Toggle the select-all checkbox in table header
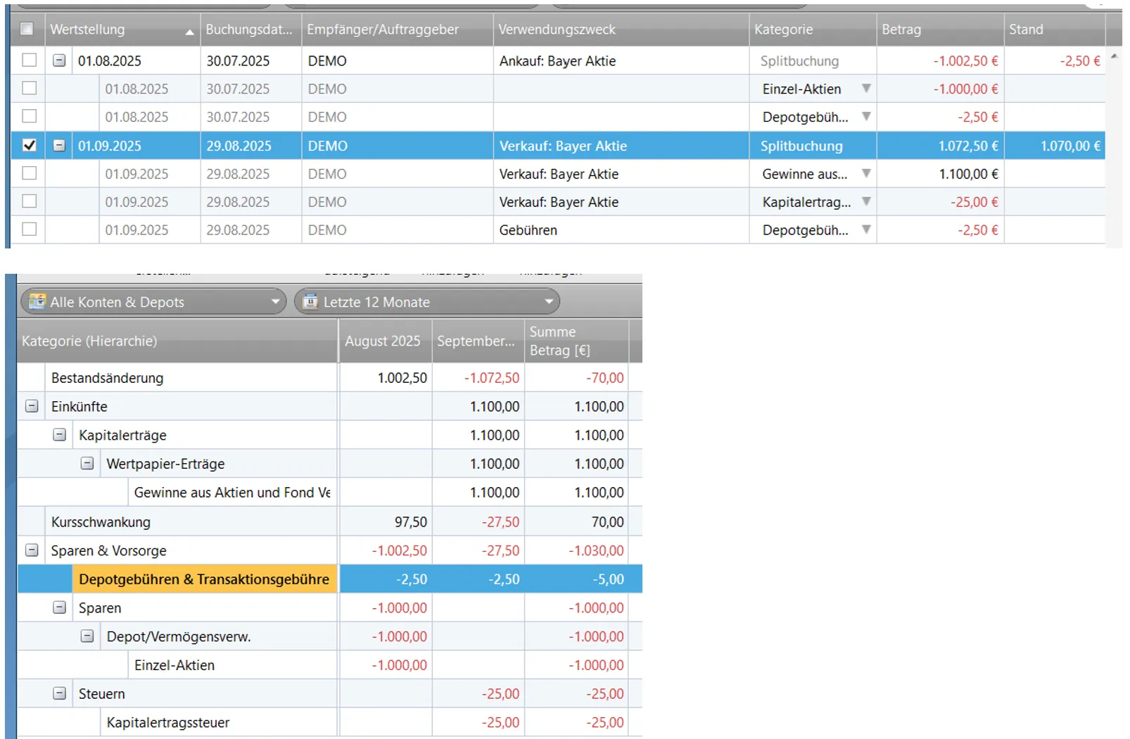The image size is (1130, 739). click(x=27, y=29)
